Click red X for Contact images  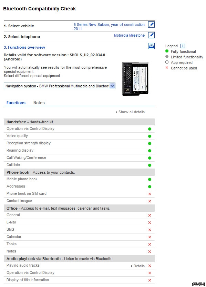150,201
